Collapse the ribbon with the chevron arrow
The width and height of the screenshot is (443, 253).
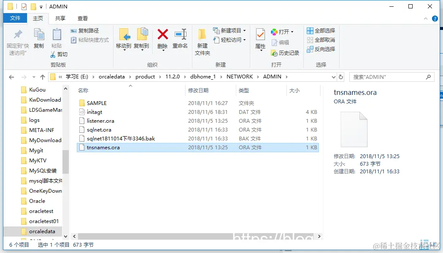[x=426, y=19]
